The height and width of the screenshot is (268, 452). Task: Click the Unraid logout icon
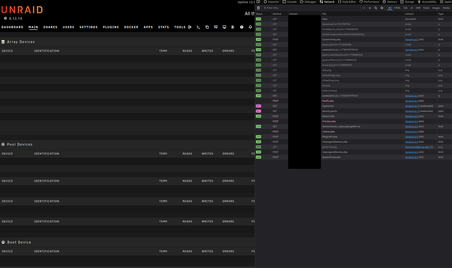[x=190, y=27]
